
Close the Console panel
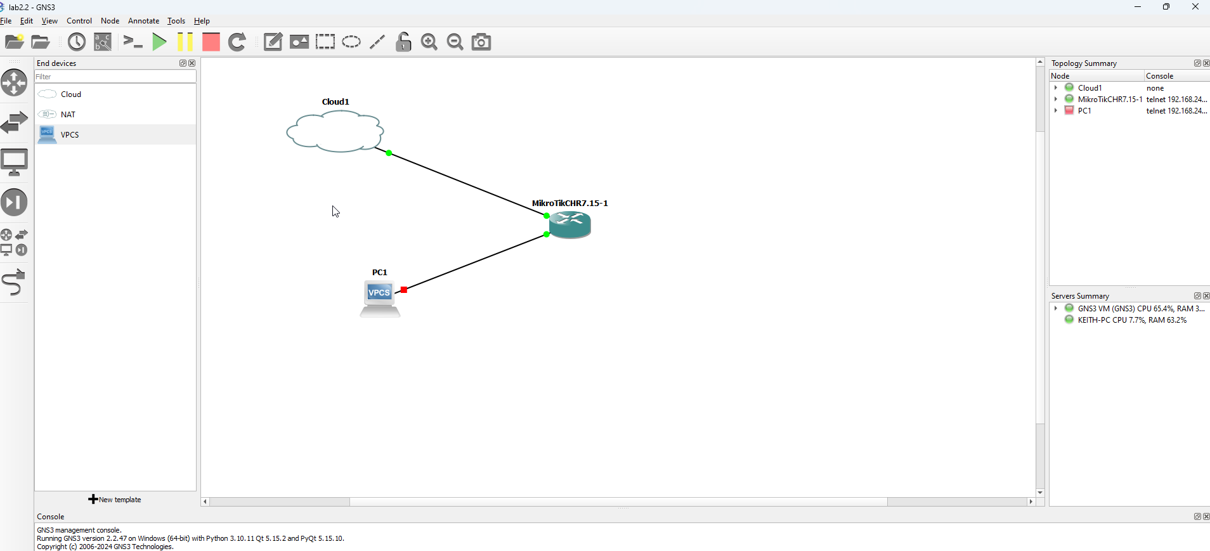pyautogui.click(x=1206, y=517)
